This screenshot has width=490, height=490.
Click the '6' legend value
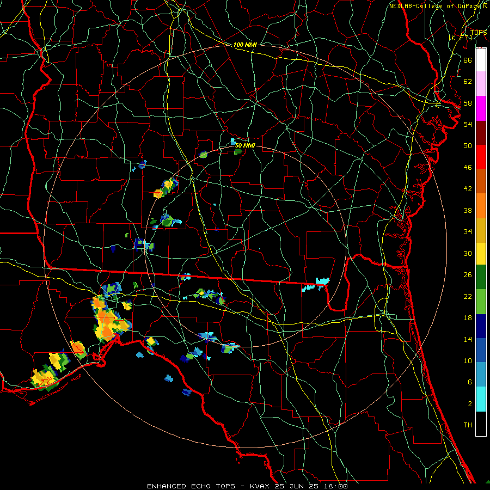(470, 382)
